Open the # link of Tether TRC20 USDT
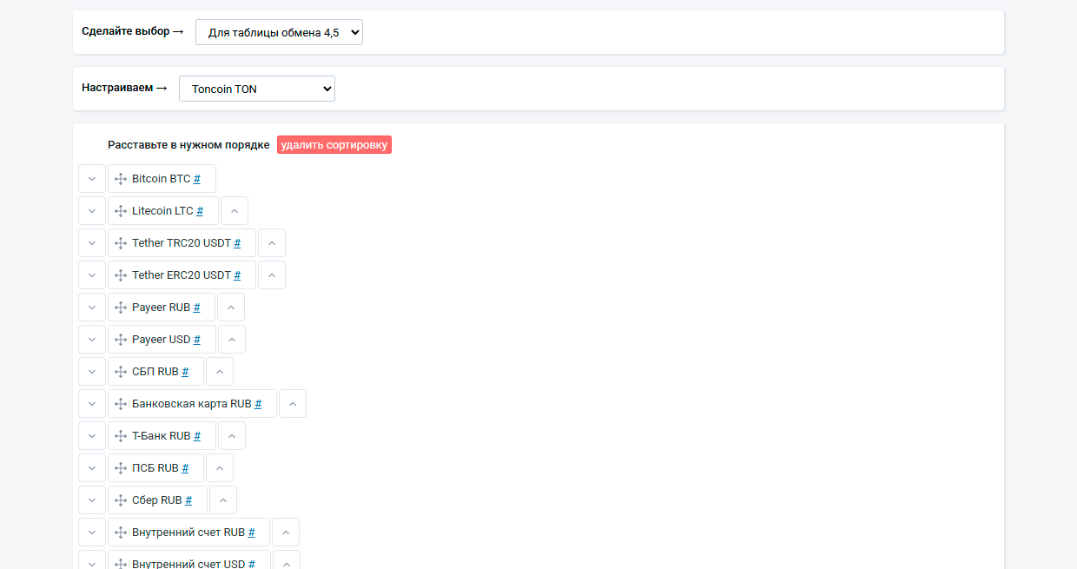 tap(237, 243)
